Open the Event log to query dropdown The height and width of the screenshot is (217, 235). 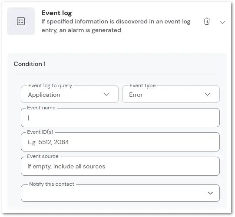70,94
